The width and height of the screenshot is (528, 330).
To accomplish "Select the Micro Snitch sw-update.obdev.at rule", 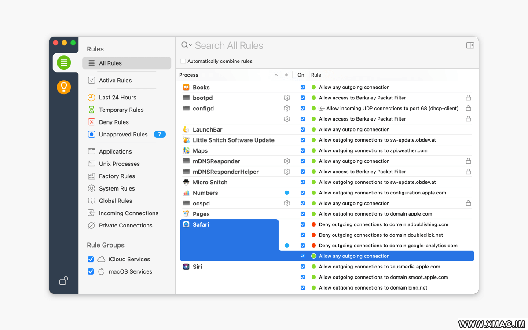I will click(x=377, y=182).
